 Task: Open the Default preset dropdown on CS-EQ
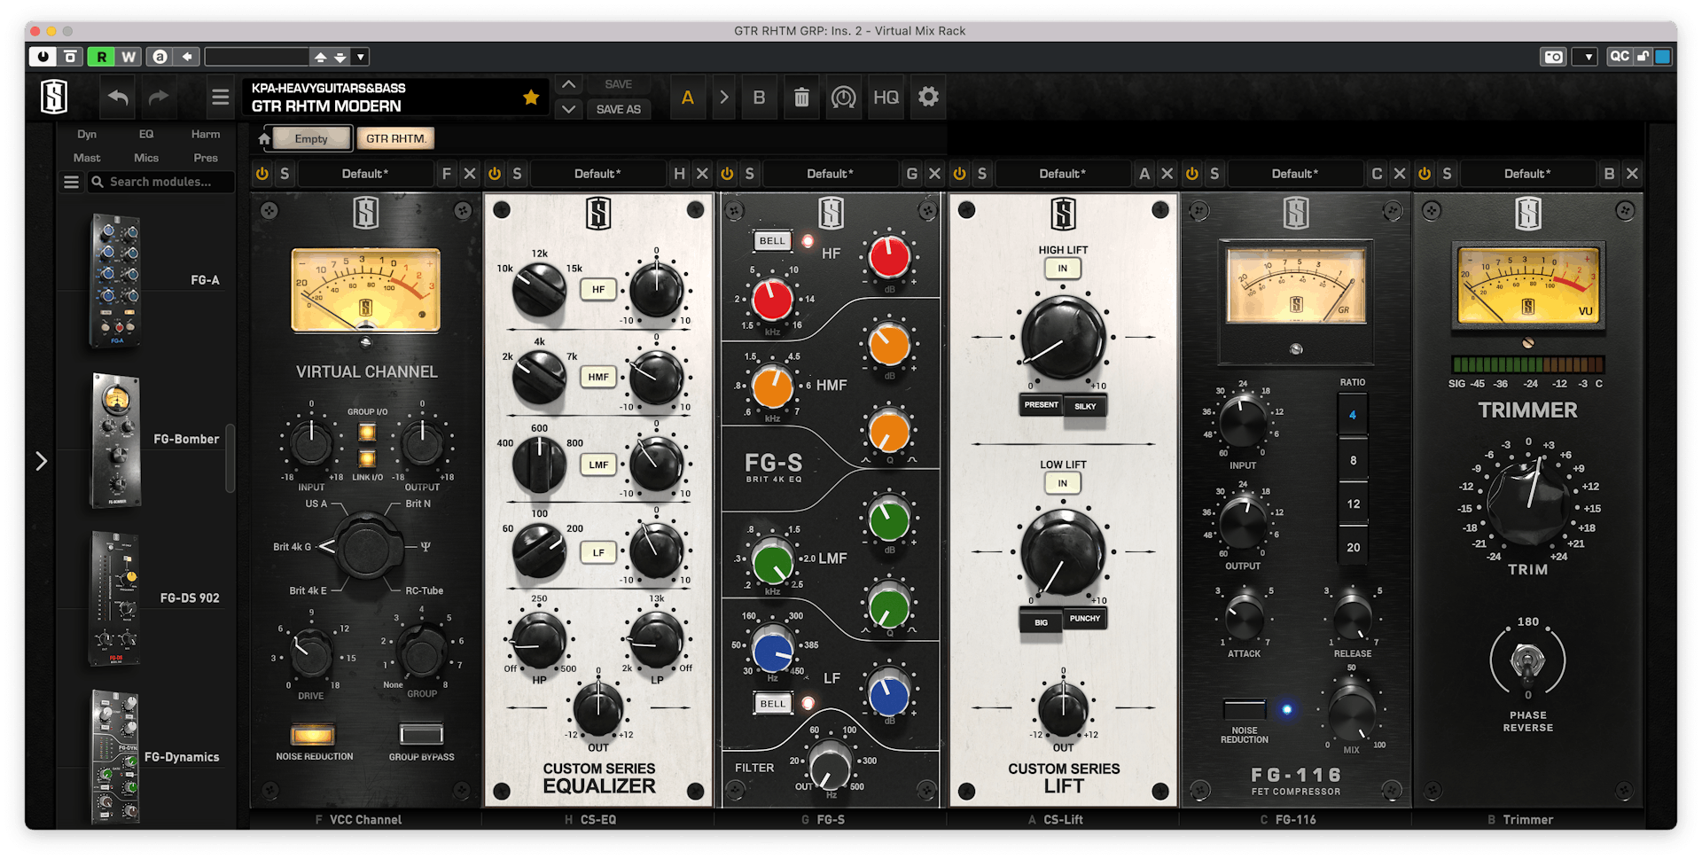pyautogui.click(x=598, y=173)
